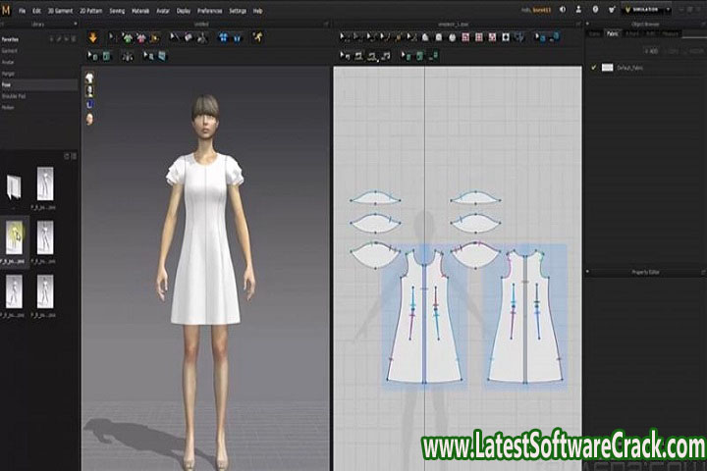Viewport: 707px width, 471px height.
Task: Click the user name link beside hello
Action: [x=541, y=10]
